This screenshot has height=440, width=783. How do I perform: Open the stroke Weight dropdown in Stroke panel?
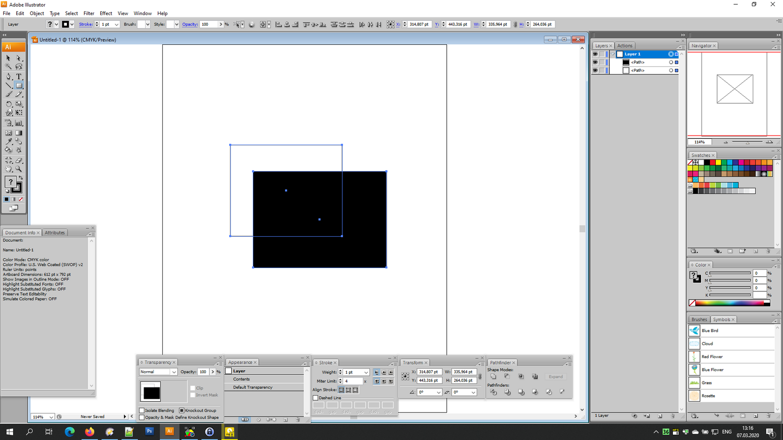pyautogui.click(x=366, y=372)
